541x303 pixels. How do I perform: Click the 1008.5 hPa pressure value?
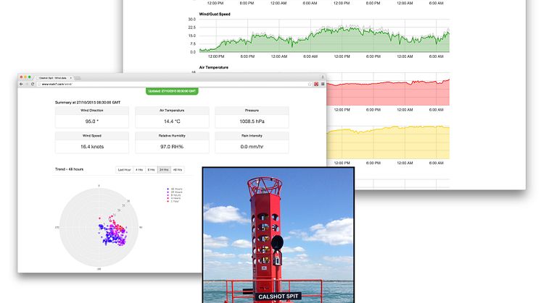click(x=252, y=121)
